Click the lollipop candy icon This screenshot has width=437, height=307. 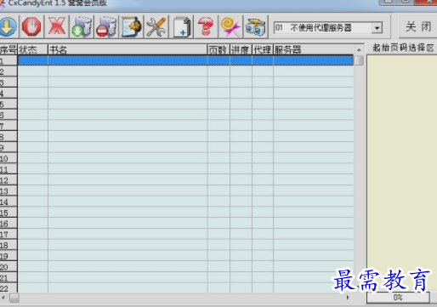(x=231, y=27)
